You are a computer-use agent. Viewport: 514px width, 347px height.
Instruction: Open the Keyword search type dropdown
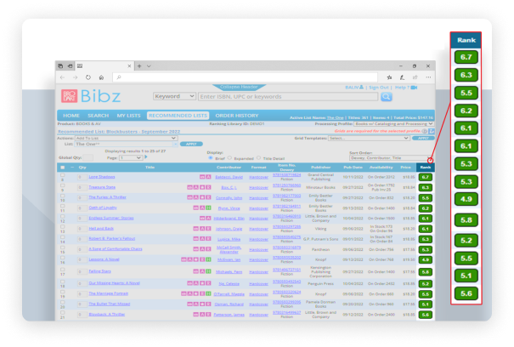pyautogui.click(x=174, y=96)
